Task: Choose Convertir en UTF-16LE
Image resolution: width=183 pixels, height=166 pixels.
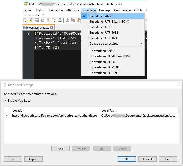Action: click(113, 73)
